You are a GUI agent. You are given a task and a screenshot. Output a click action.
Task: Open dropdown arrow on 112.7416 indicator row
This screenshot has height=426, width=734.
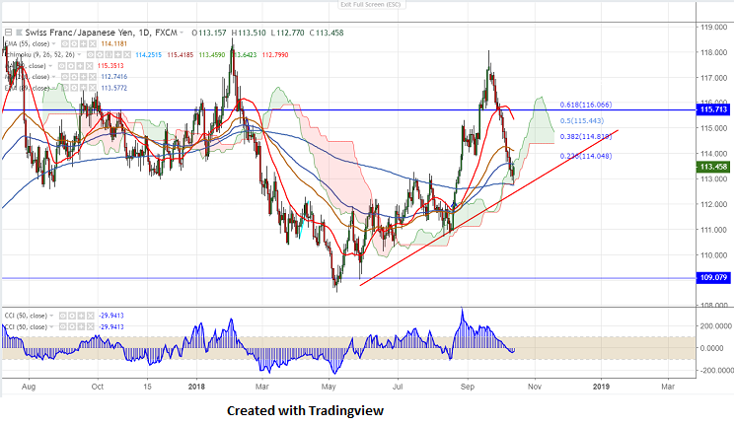54,77
